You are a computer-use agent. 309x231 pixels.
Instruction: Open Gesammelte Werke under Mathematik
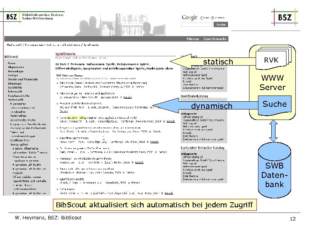23,120
